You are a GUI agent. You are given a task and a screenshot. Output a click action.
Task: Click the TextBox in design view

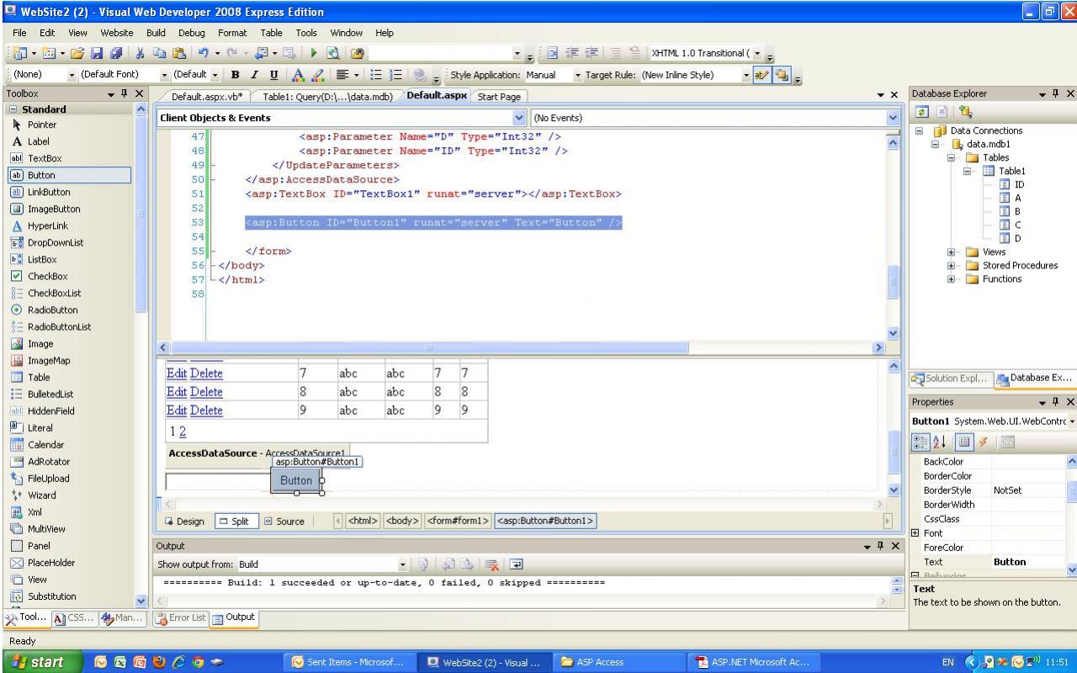(x=218, y=481)
